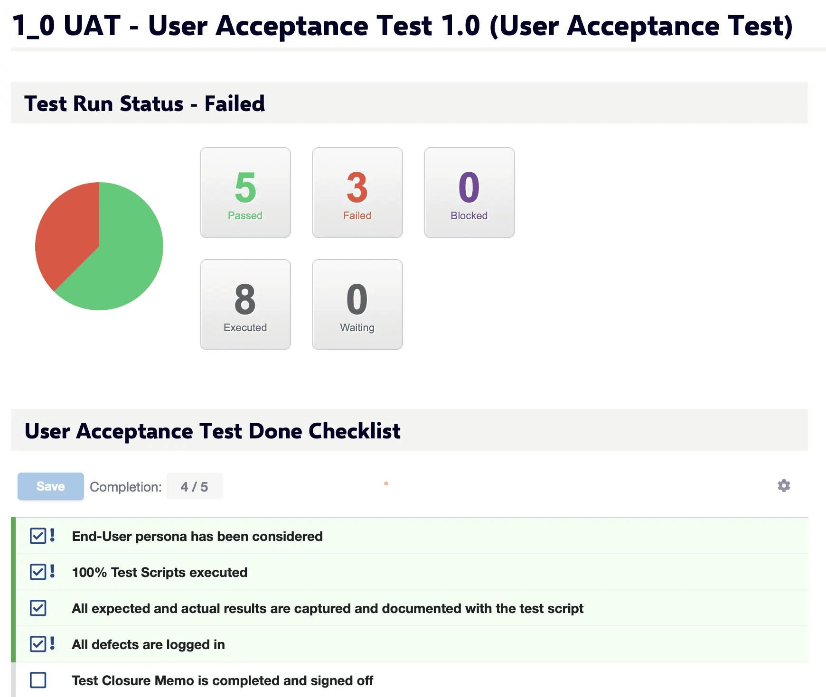The image size is (826, 697).
Task: Click the Test Run Status - Failed header
Action: pos(145,103)
